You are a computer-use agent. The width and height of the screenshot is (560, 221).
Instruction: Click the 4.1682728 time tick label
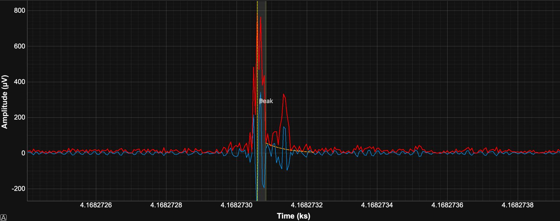click(166, 205)
